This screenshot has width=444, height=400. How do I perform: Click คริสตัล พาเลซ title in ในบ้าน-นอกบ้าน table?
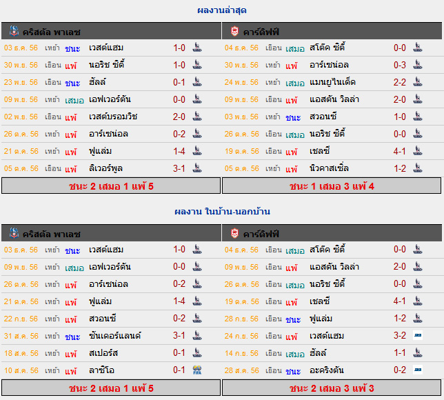click(x=52, y=234)
